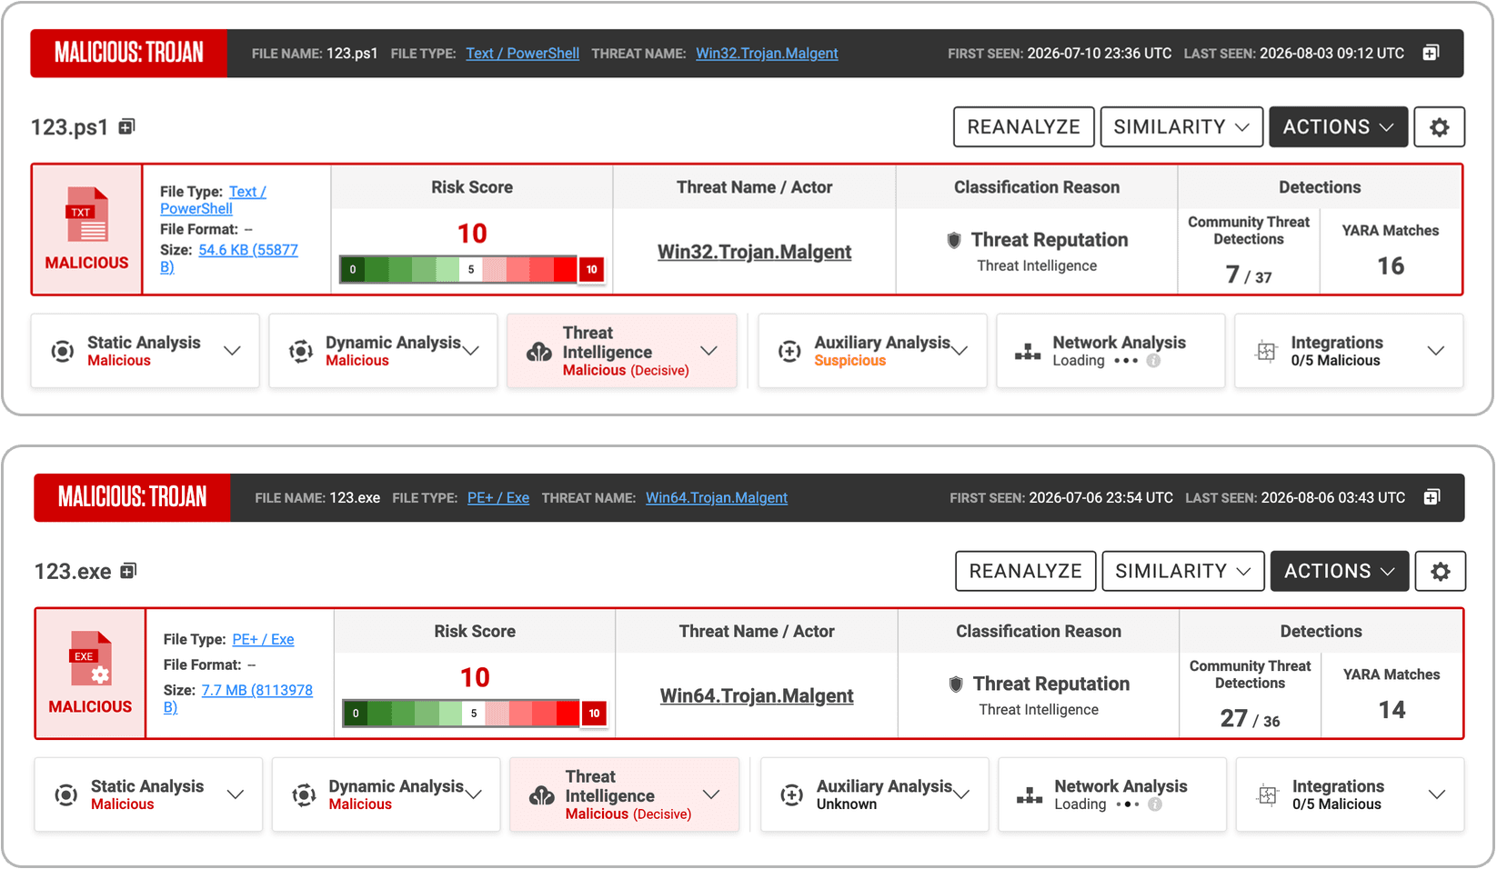Click Network Analysis info icon for 123.ps1
The image size is (1497, 869).
[x=1153, y=361]
